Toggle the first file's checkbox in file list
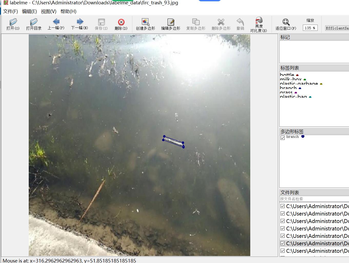Viewport: 349px width, 263px height. [x=283, y=206]
